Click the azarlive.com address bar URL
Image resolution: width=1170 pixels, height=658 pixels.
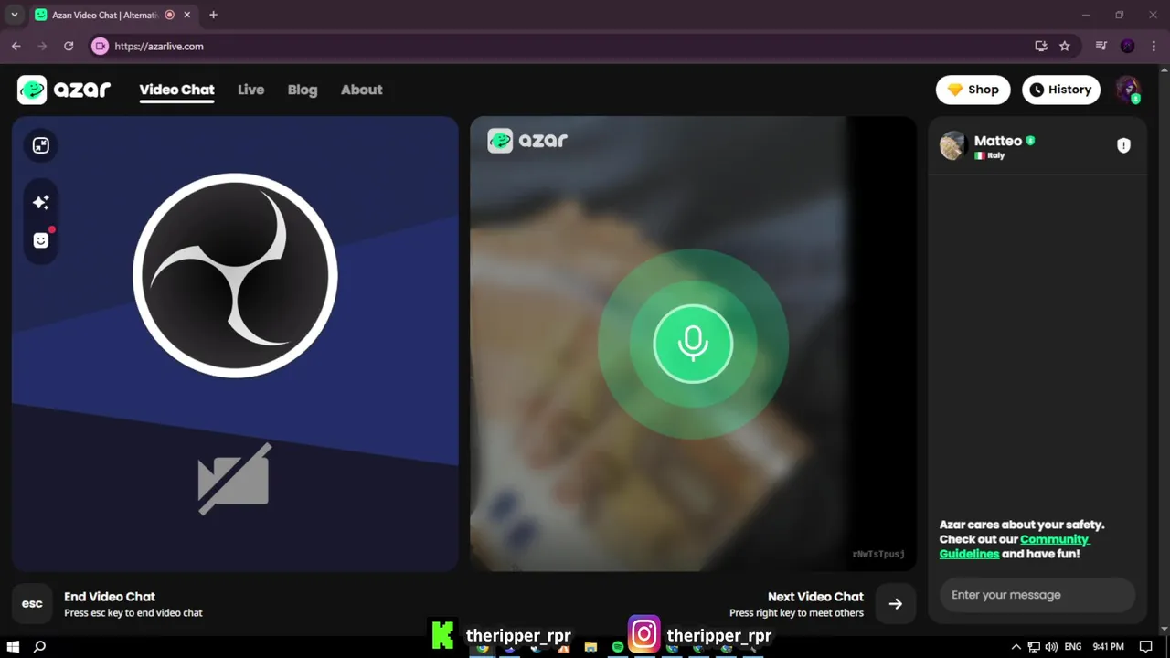pos(159,46)
